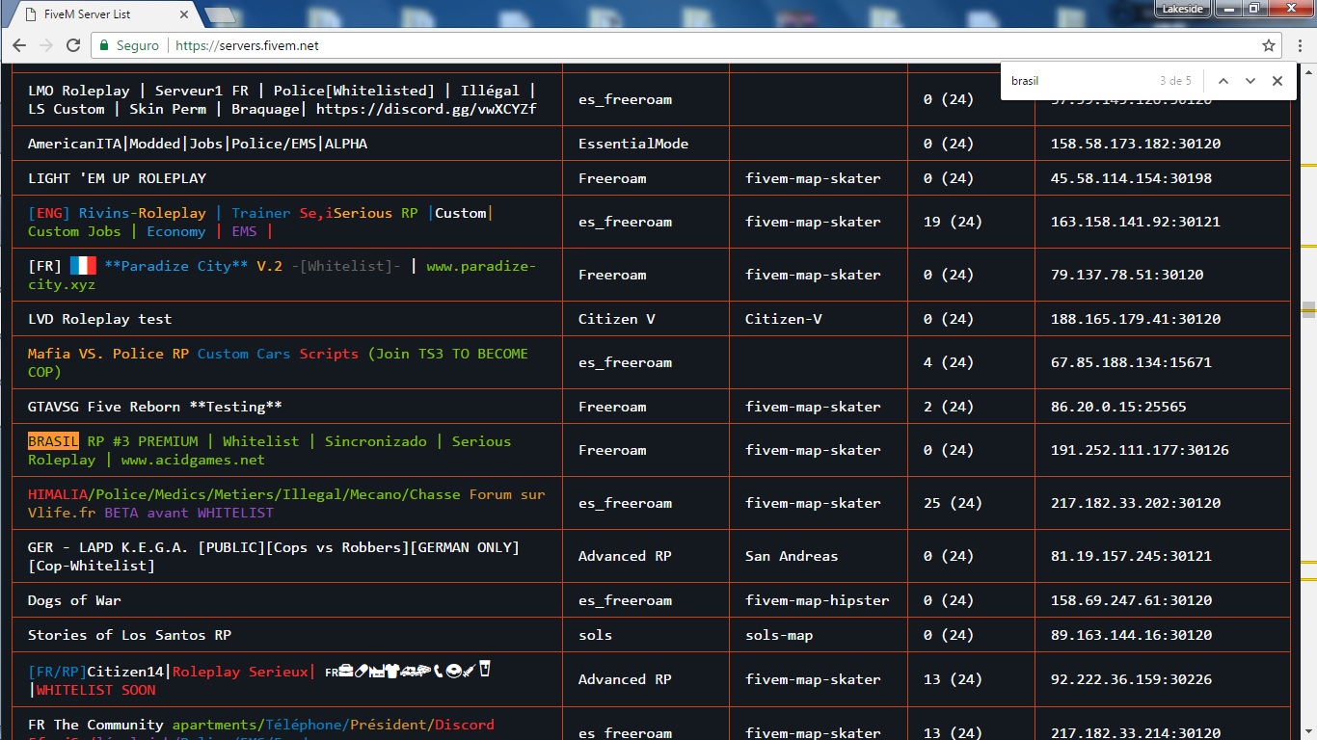Click the Seguro padlock site info

click(130, 45)
